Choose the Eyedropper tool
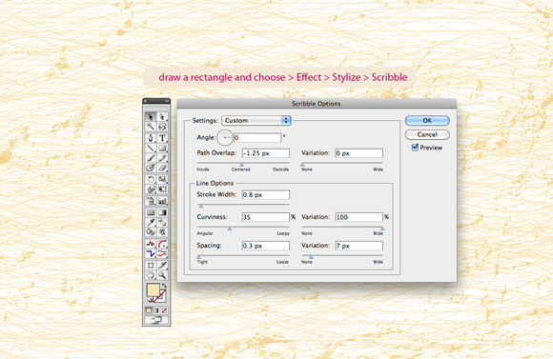This screenshot has height=359, width=553. click(151, 222)
